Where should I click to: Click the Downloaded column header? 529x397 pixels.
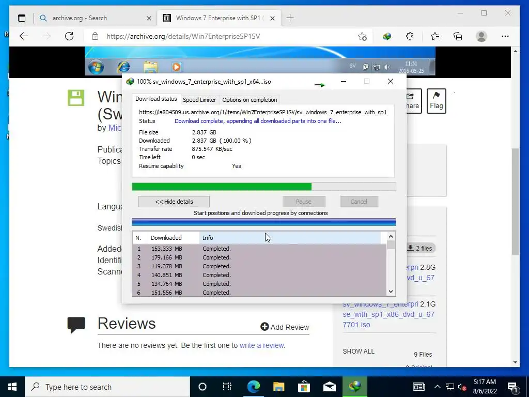point(174,238)
